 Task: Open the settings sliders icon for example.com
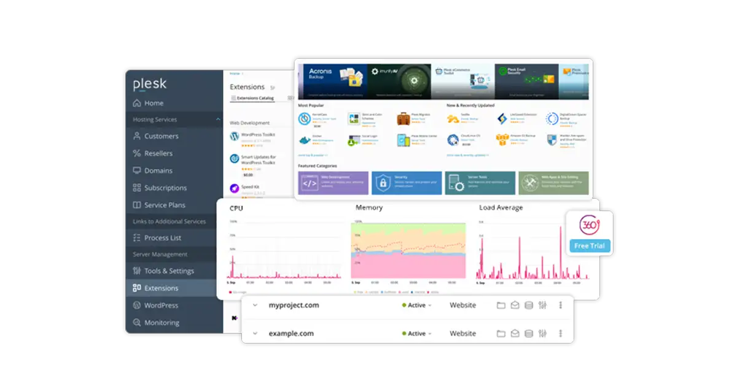(x=542, y=334)
